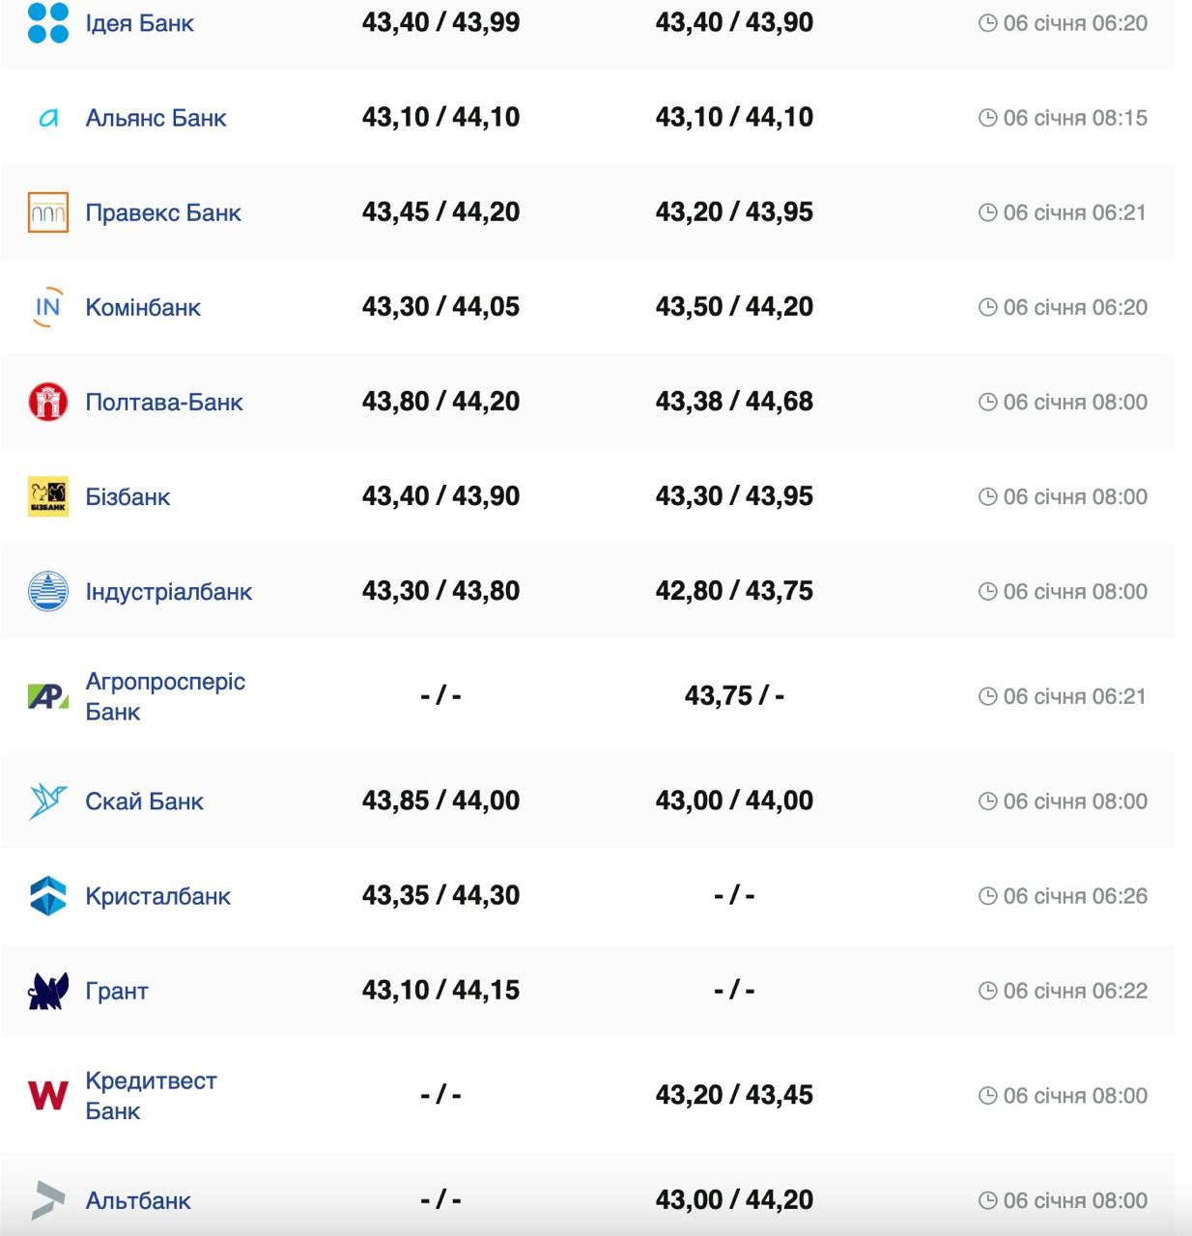Click the Агропросперіс Банк AP logo
Image resolution: width=1192 pixels, height=1236 pixels.
[x=48, y=696]
